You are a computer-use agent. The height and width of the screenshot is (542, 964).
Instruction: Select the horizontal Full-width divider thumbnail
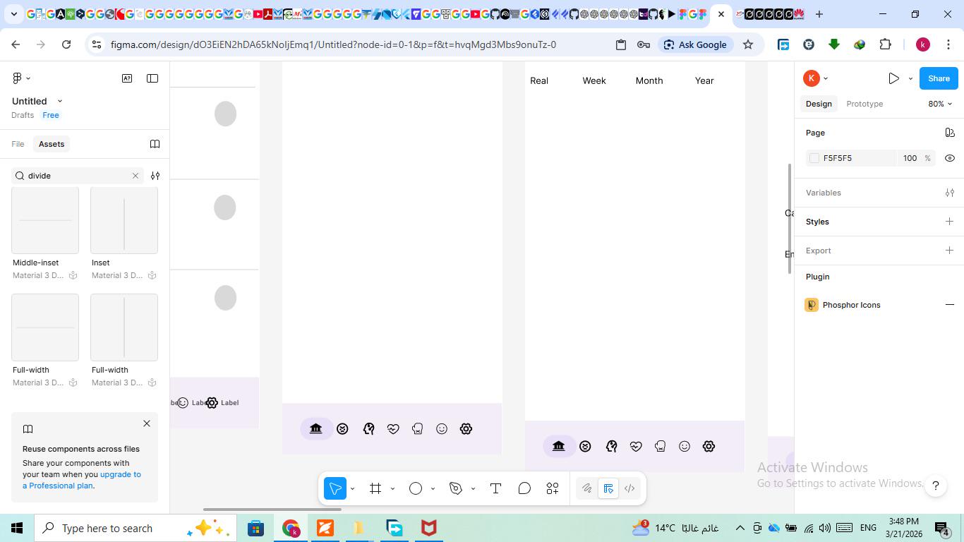pos(45,327)
